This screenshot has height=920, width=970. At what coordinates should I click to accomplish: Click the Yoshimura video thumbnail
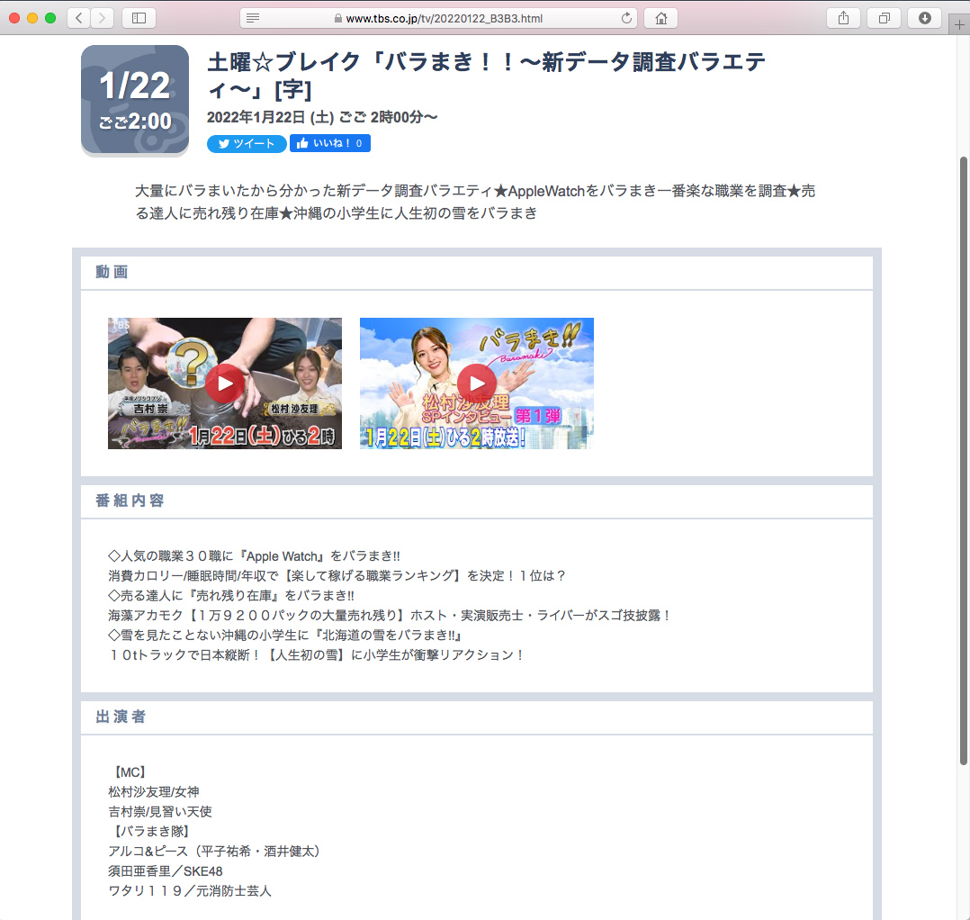[x=224, y=383]
